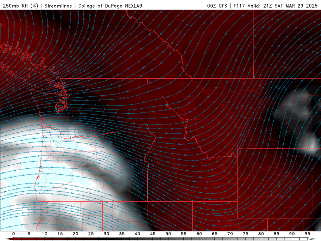Click the colorbar label "90"

(292, 234)
